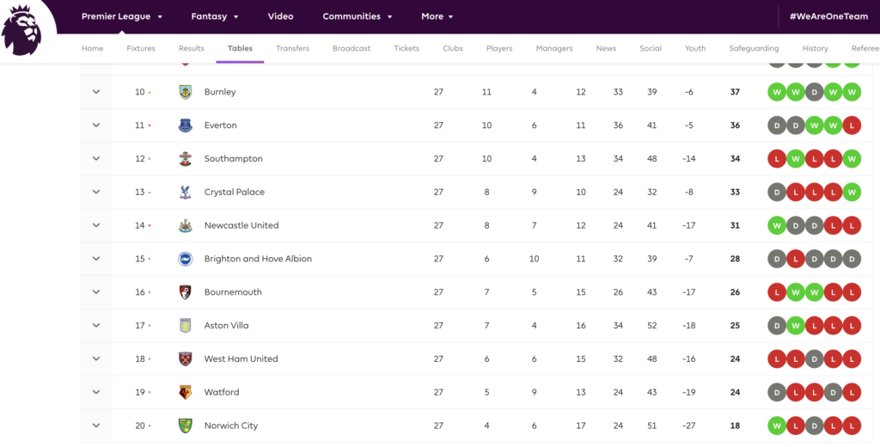The width and height of the screenshot is (880, 447).
Task: Open the Brighton and Hove Albion link
Action: point(258,259)
